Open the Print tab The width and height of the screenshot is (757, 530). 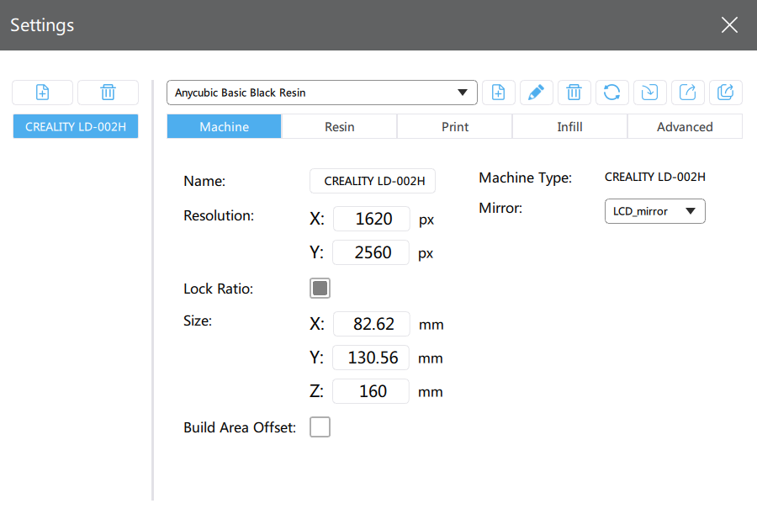point(455,126)
